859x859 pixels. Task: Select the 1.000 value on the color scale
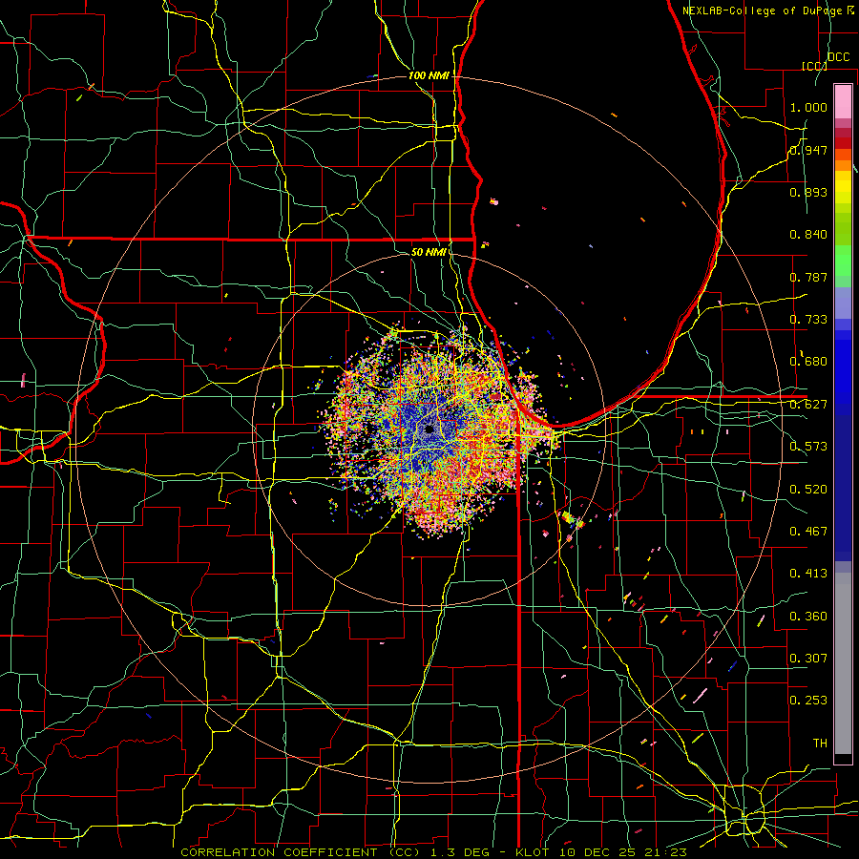808,107
